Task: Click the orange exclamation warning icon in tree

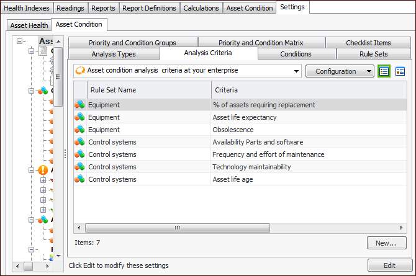Action: pos(43,170)
